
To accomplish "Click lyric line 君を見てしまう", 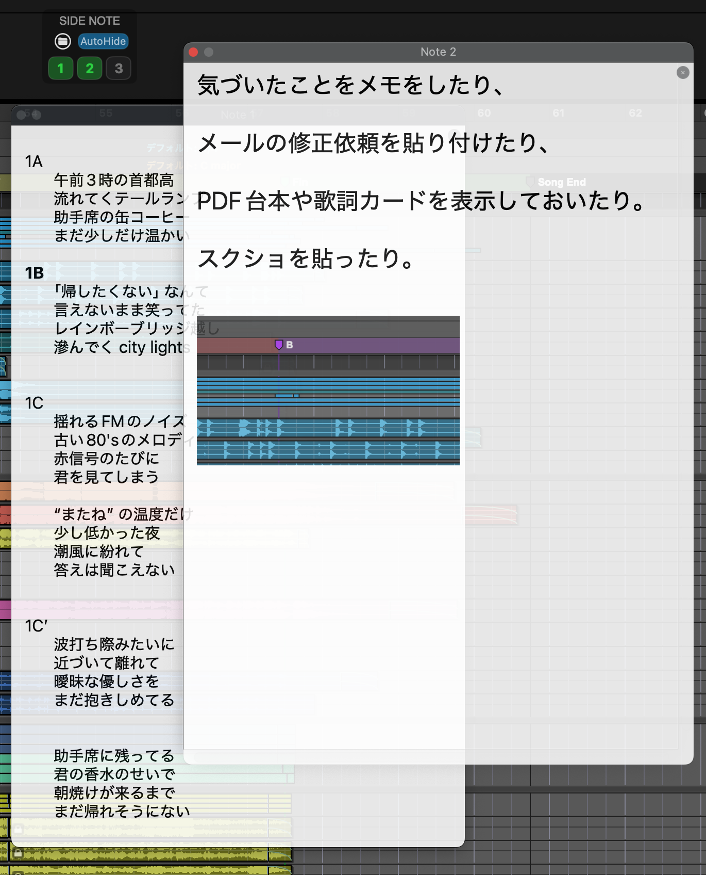I will pos(107,477).
